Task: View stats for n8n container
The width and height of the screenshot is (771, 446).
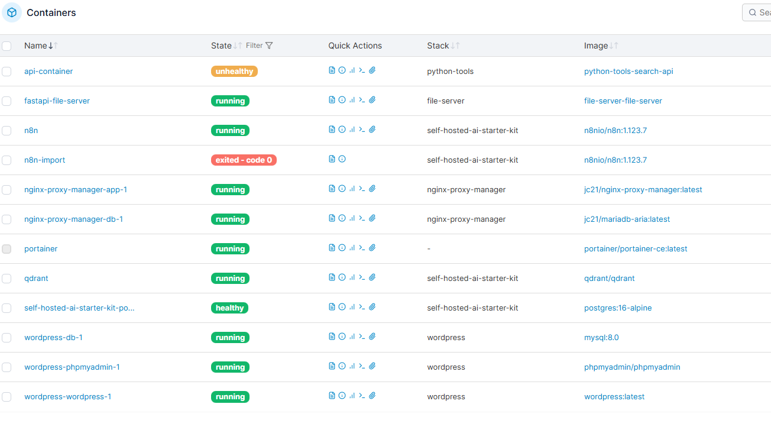Action: pos(352,130)
